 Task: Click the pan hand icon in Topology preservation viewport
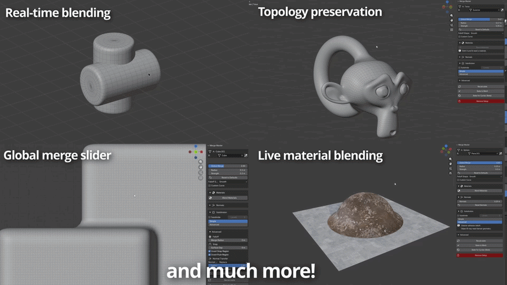[x=452, y=20]
